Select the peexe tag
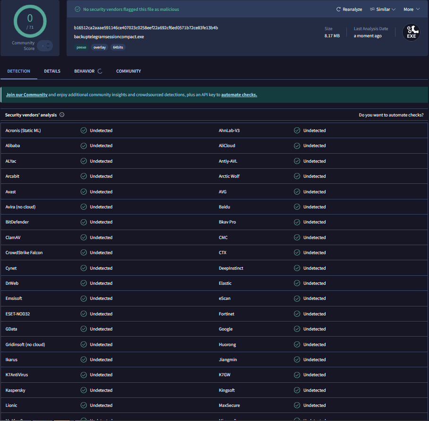Image resolution: width=429 pixels, height=421 pixels. coord(81,47)
